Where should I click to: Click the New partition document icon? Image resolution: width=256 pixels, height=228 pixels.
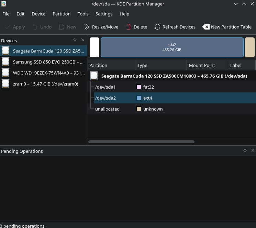(62, 27)
